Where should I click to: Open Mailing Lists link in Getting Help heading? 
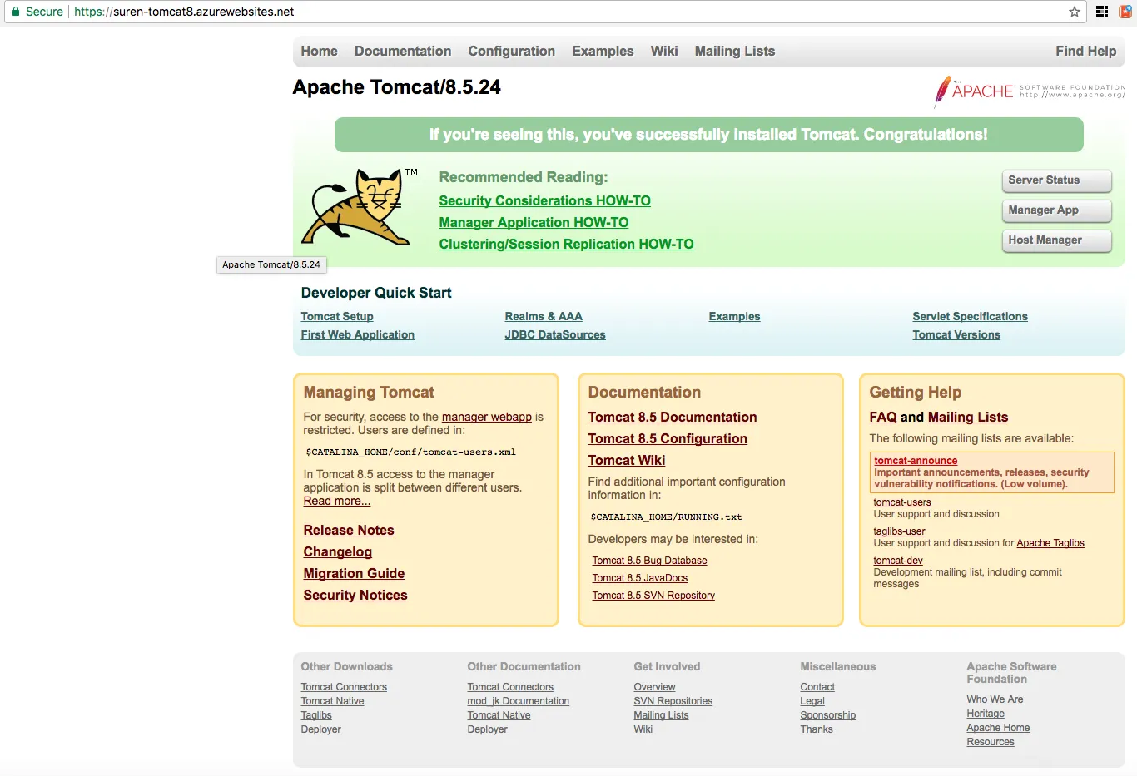click(x=968, y=417)
